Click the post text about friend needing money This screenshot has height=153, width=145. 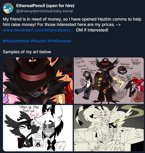[72, 22]
